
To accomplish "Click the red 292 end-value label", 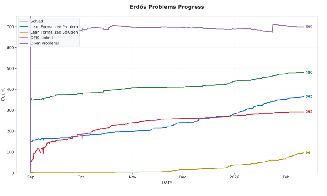I will tap(309, 112).
